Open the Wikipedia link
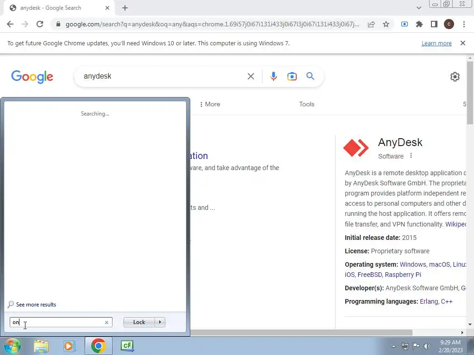 455,224
